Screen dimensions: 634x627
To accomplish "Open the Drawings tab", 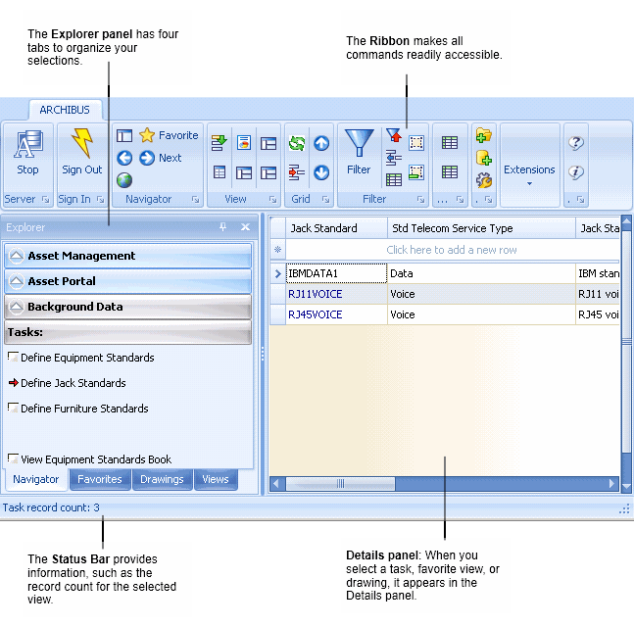I will [x=162, y=479].
